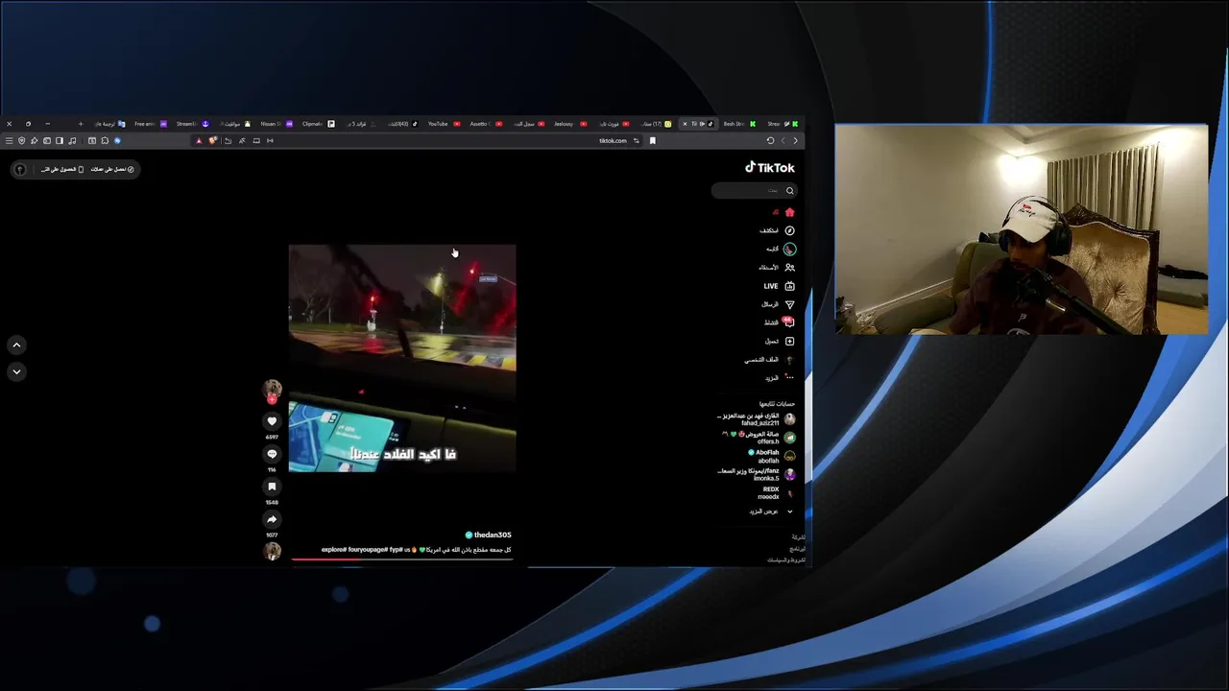Open the Messages paper plane icon

click(x=789, y=304)
